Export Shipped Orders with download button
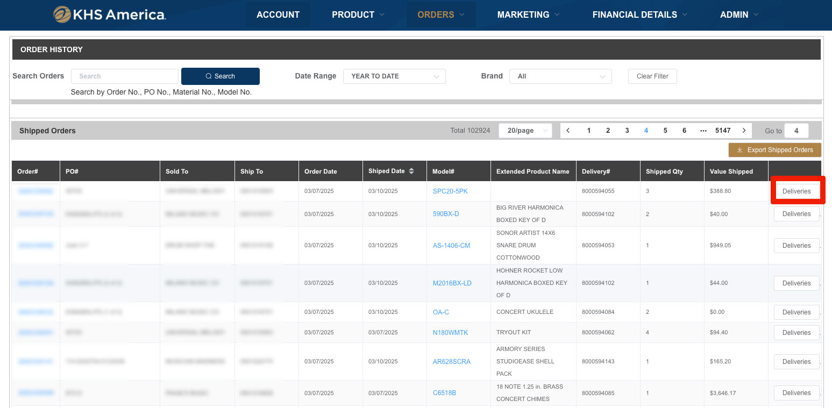832x408 pixels. [774, 150]
